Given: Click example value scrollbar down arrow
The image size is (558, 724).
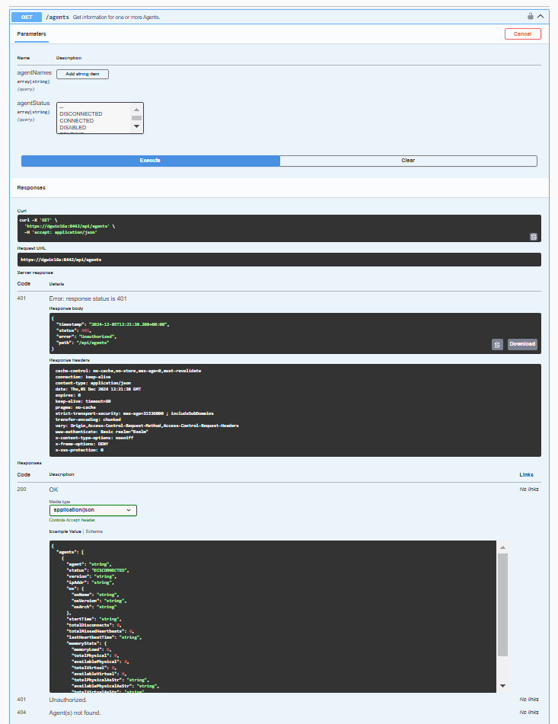Looking at the screenshot, I should click(502, 686).
